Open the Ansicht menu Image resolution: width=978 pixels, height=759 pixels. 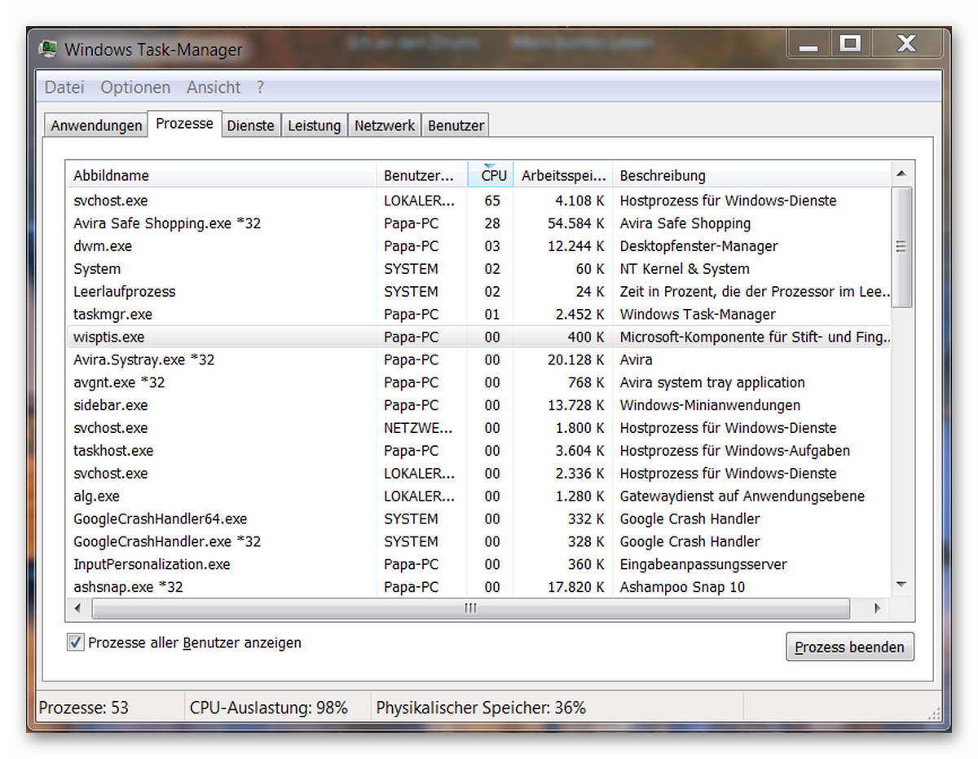pyautogui.click(x=214, y=87)
